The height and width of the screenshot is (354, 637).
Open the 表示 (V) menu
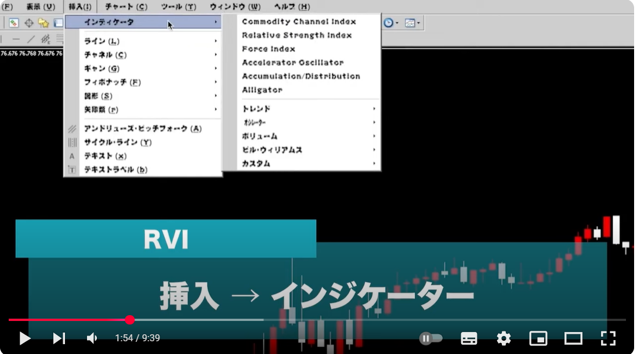41,7
